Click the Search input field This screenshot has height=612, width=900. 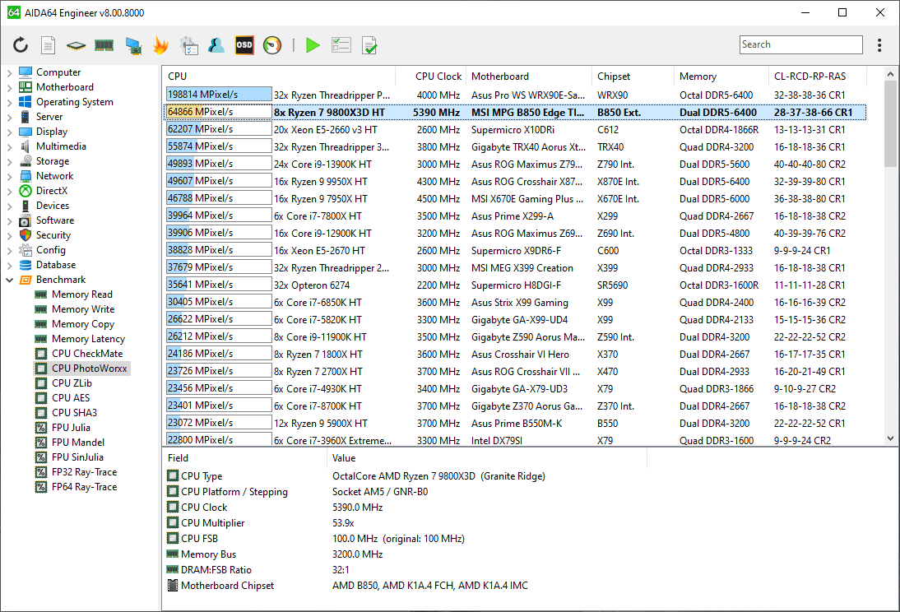tap(800, 44)
